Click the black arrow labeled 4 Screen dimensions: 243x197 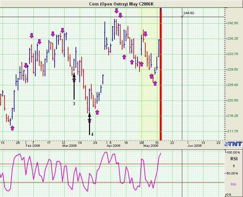pos(89,124)
